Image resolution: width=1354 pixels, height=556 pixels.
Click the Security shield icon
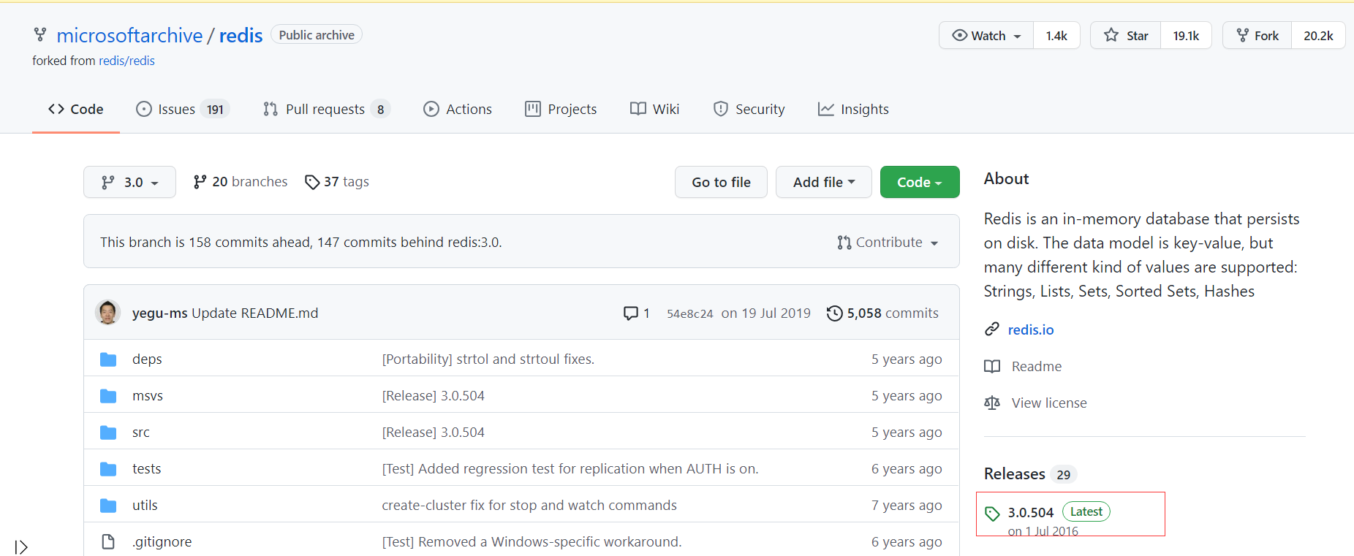[x=721, y=109]
